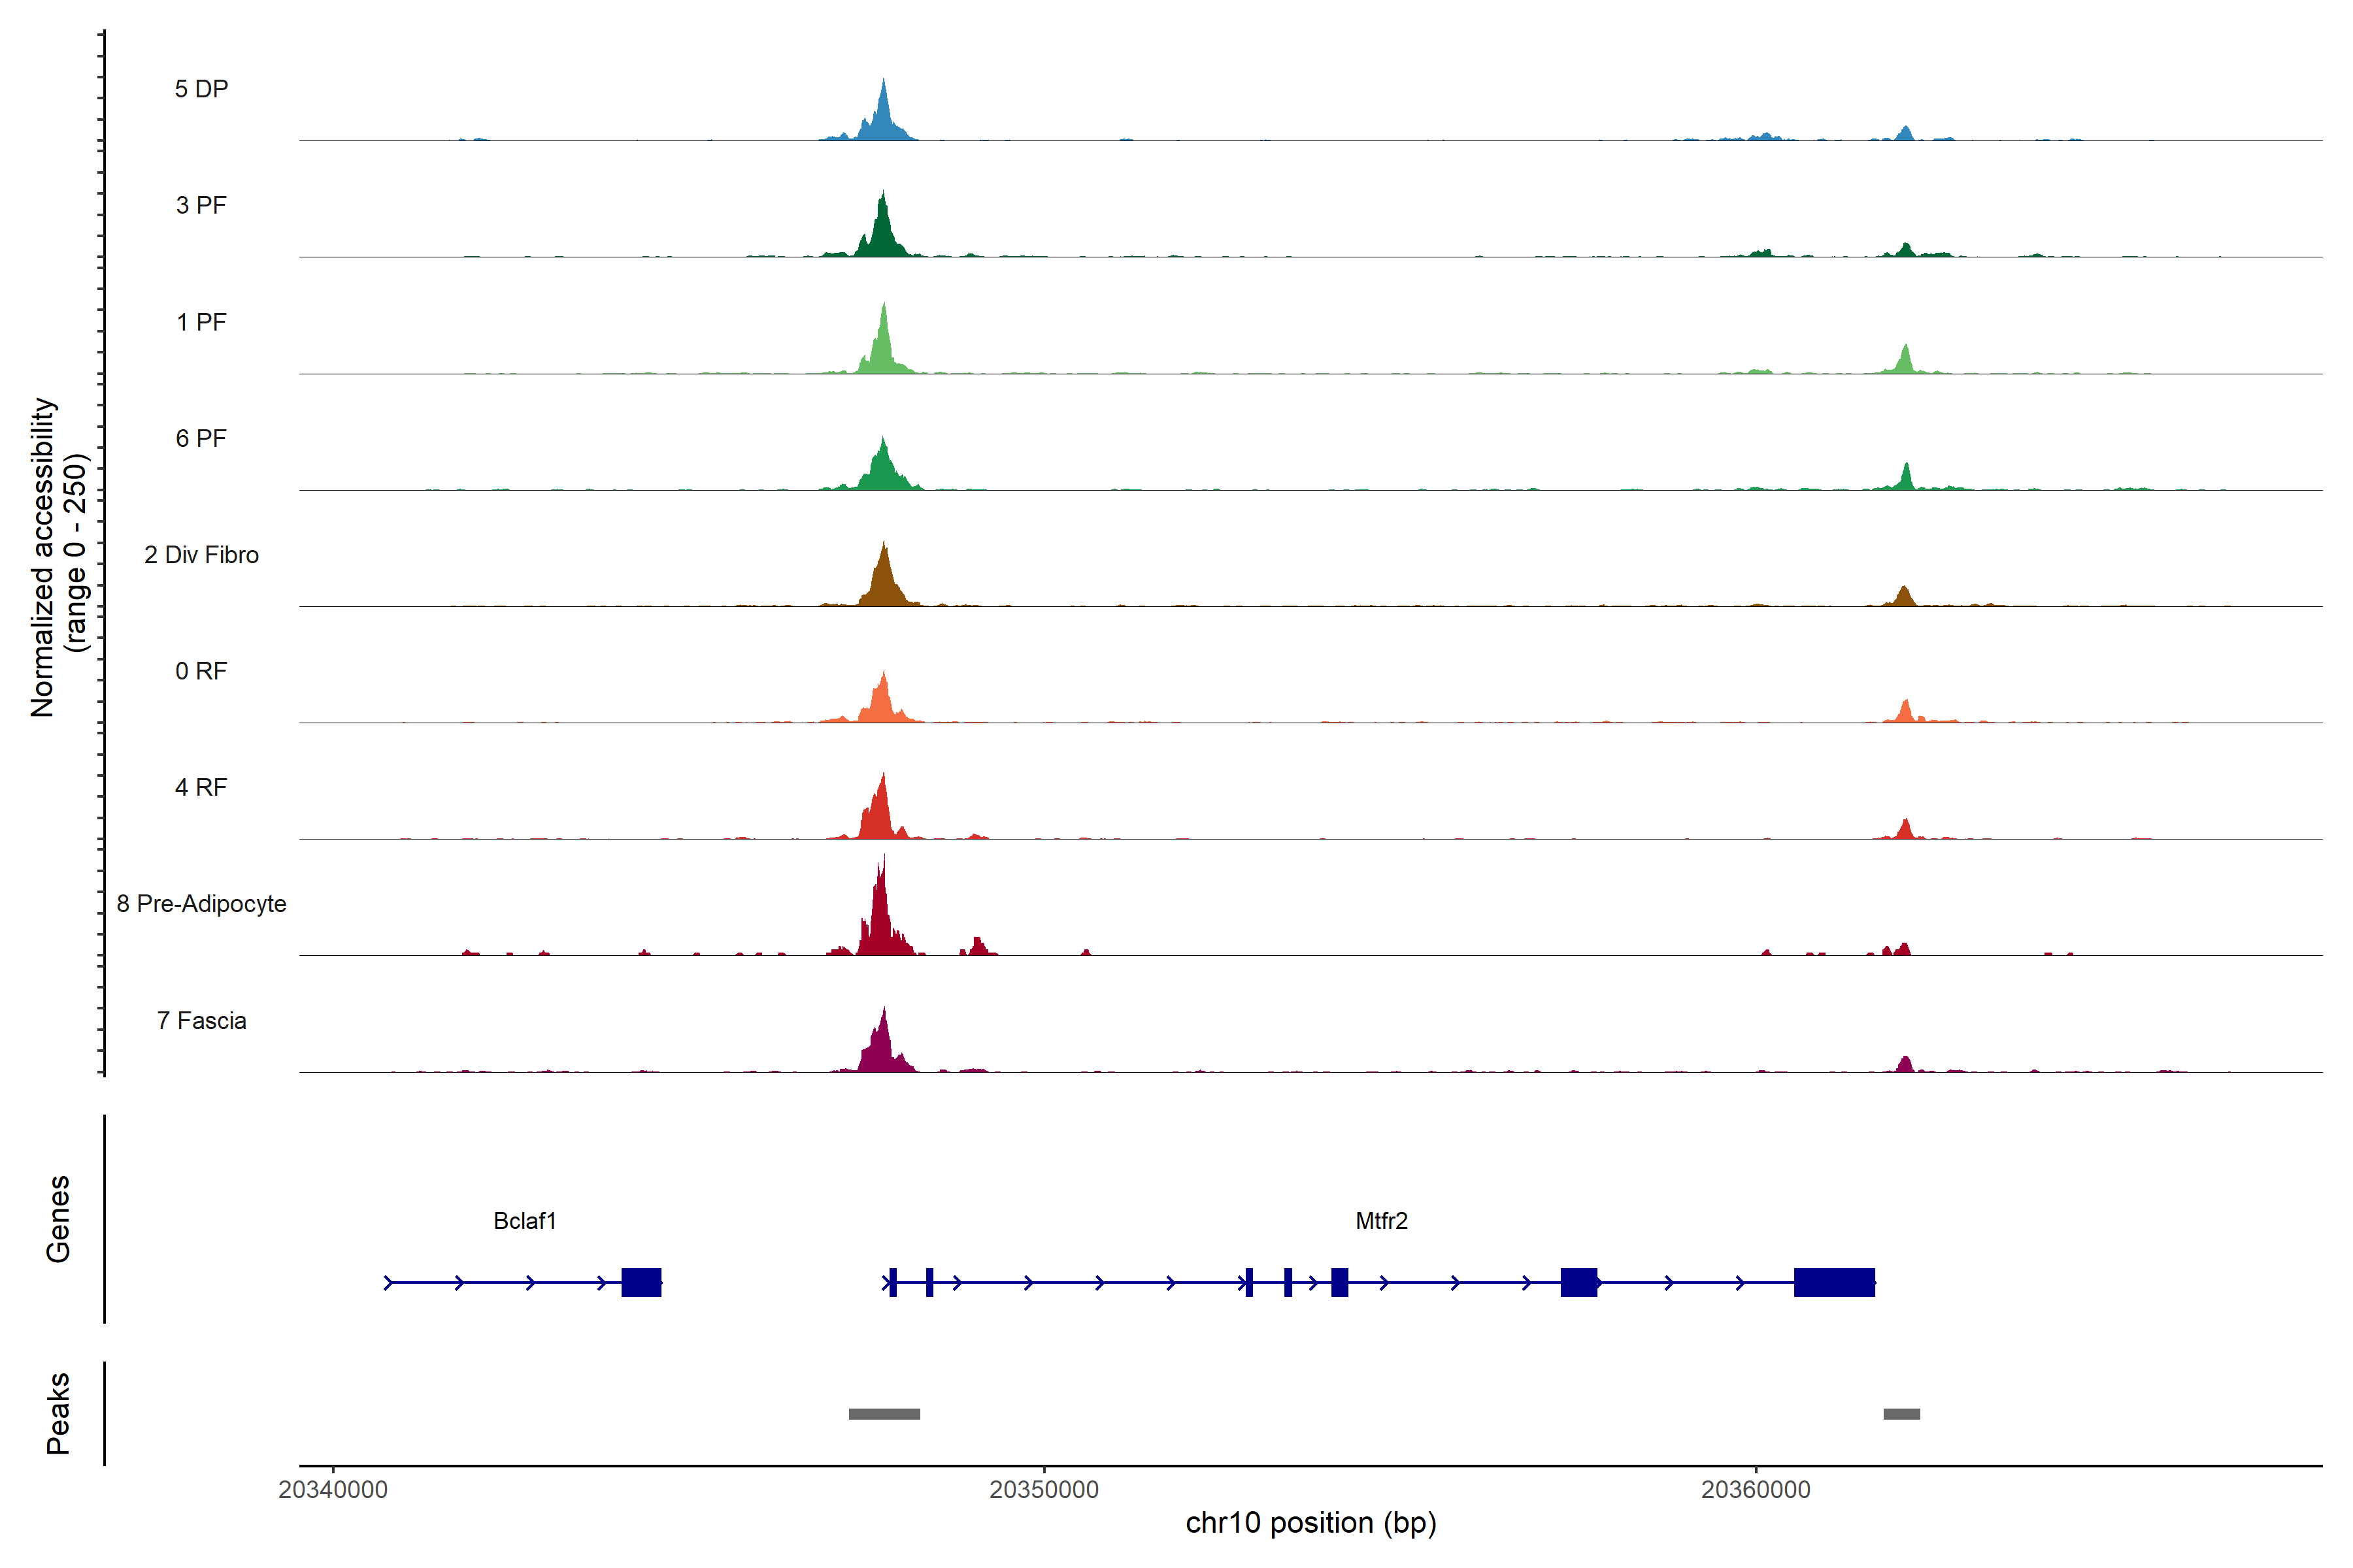Click the right gray peak bar
The width and height of the screenshot is (2353, 1568).
tap(1901, 1414)
